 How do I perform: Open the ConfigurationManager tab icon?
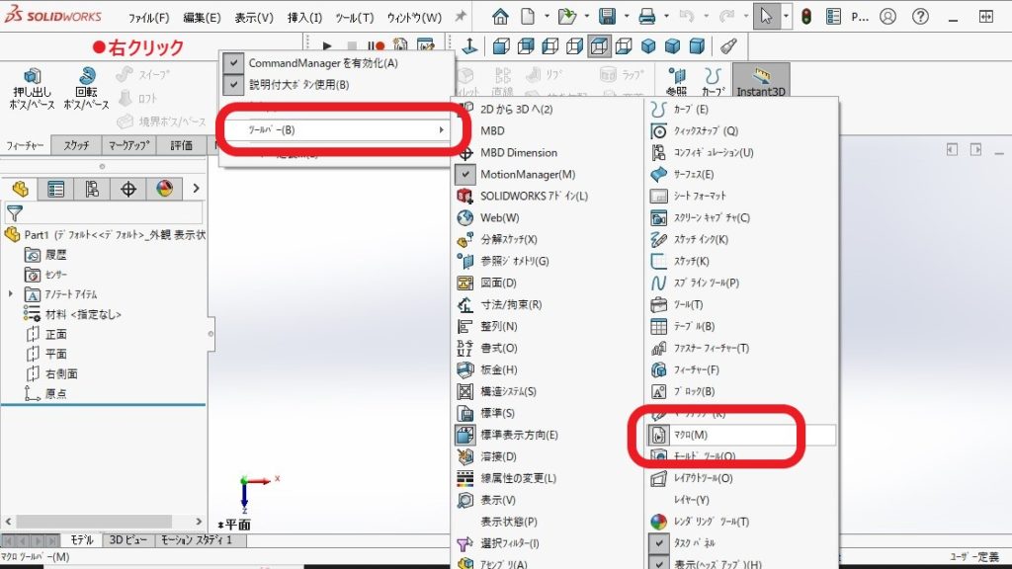pyautogui.click(x=92, y=190)
